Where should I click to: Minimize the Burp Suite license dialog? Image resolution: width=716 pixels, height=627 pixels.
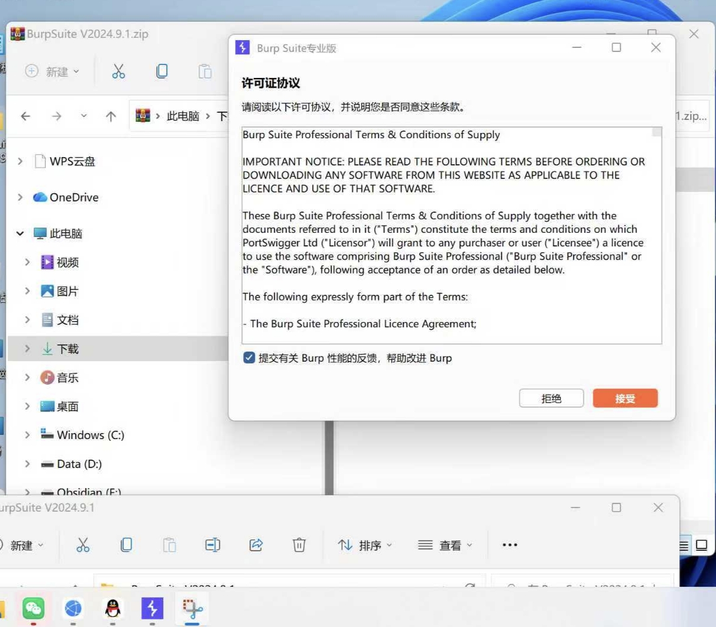click(577, 47)
